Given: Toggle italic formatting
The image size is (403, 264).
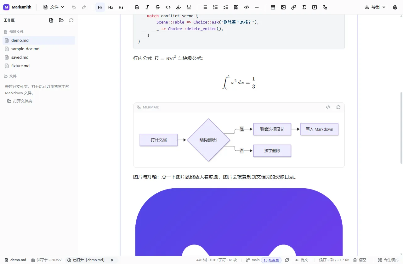Looking at the screenshot, I should 147,7.
